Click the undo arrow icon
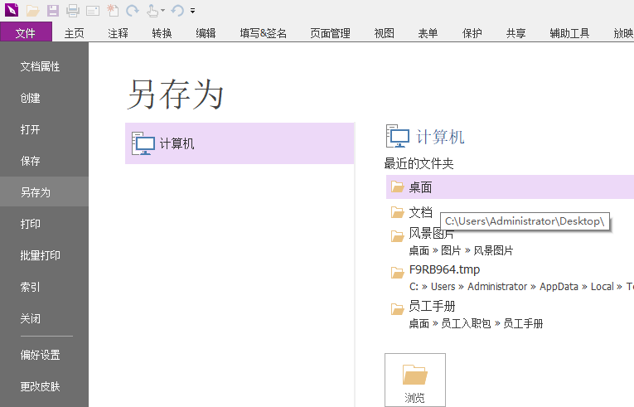This screenshot has height=407, width=634. [x=177, y=11]
